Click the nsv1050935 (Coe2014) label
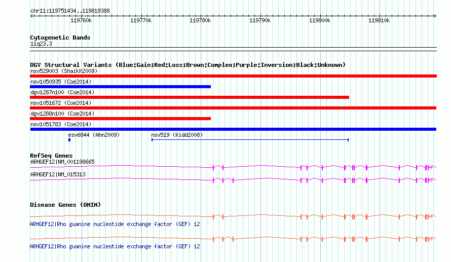 tap(61, 82)
